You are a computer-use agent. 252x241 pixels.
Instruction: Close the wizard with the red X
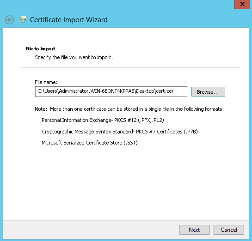point(242,4)
